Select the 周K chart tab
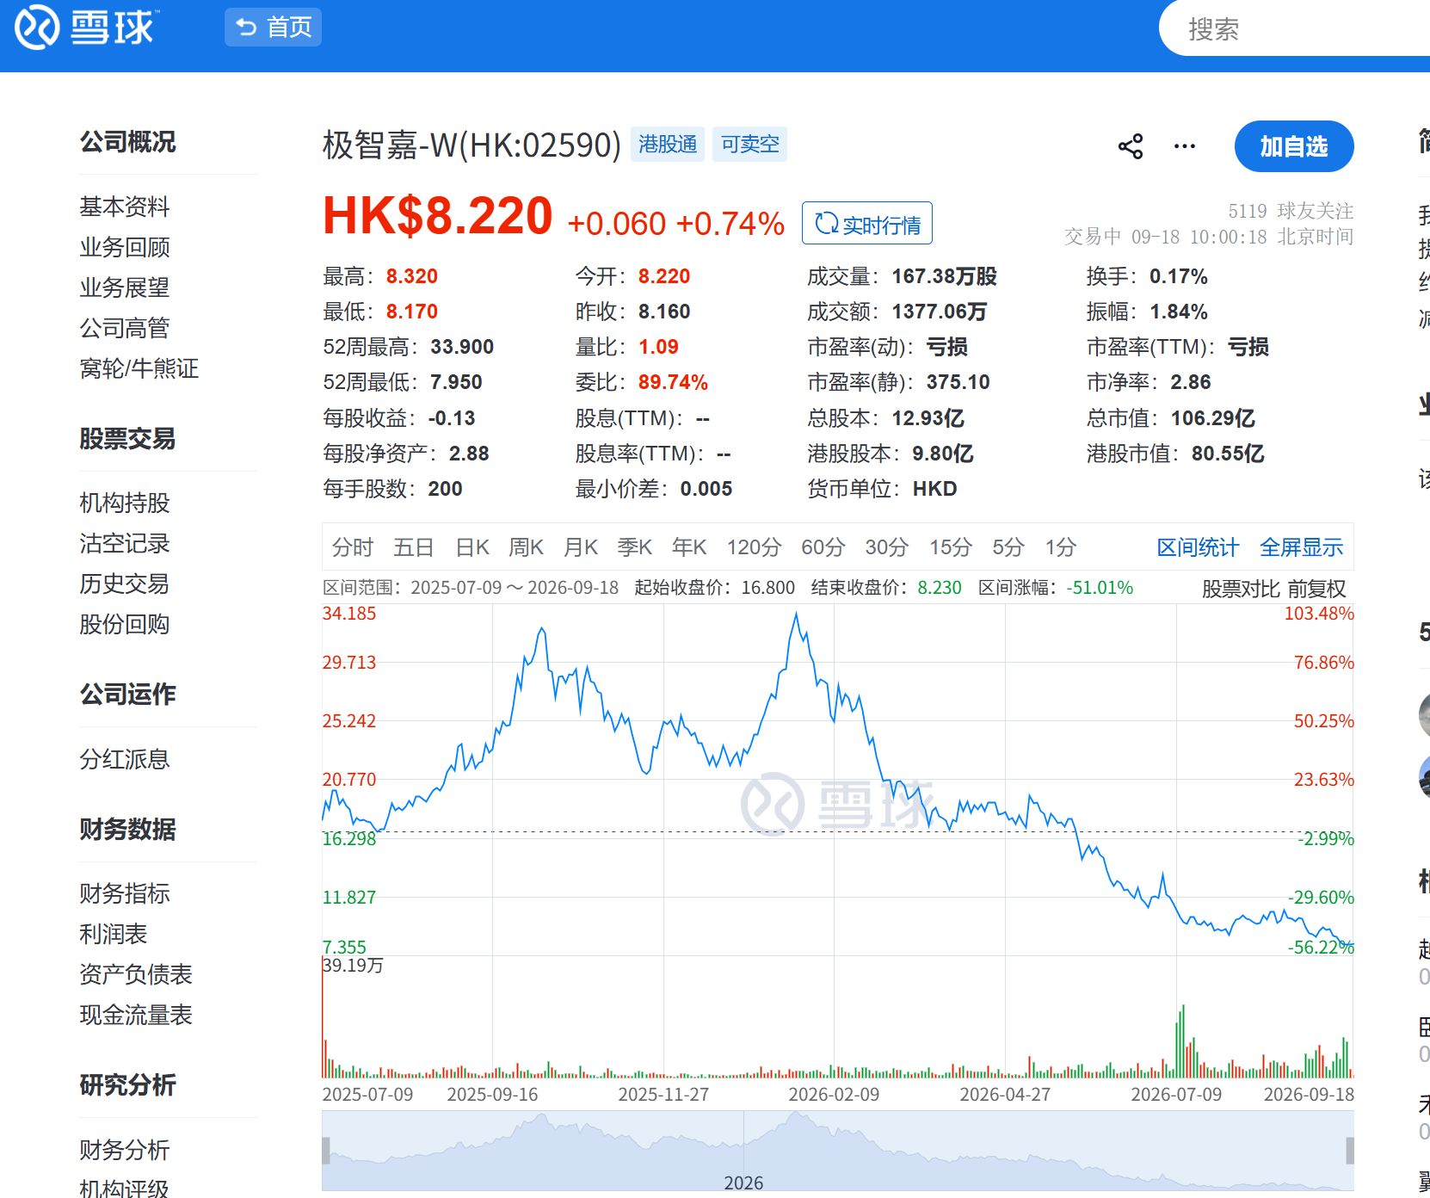Image resolution: width=1430 pixels, height=1198 pixels. (x=526, y=547)
